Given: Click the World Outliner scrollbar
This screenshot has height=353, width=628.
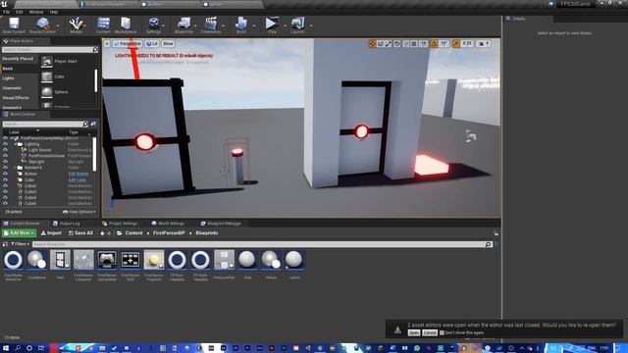Looking at the screenshot, I should coord(94,154).
